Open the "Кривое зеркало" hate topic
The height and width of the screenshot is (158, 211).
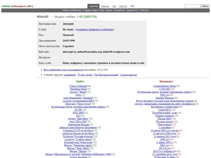[165, 115]
